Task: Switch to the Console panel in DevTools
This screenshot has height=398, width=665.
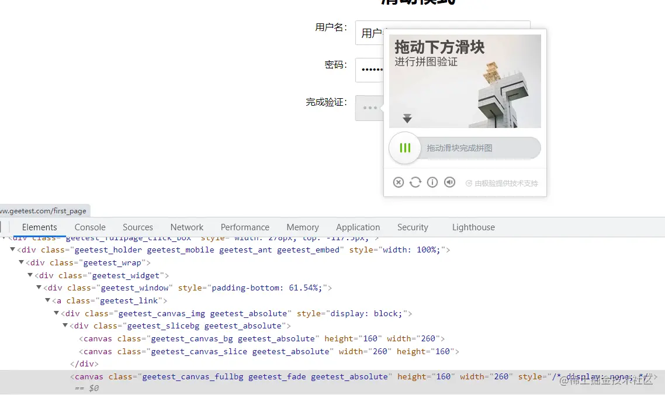Action: point(89,227)
